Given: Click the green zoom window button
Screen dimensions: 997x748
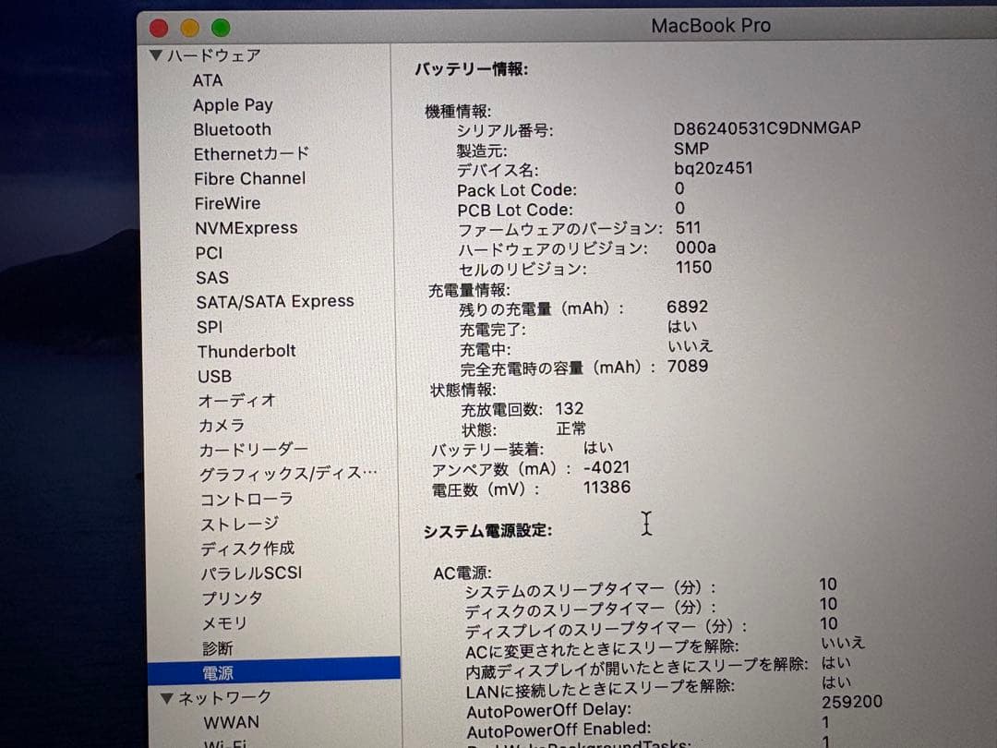Looking at the screenshot, I should tap(221, 28).
